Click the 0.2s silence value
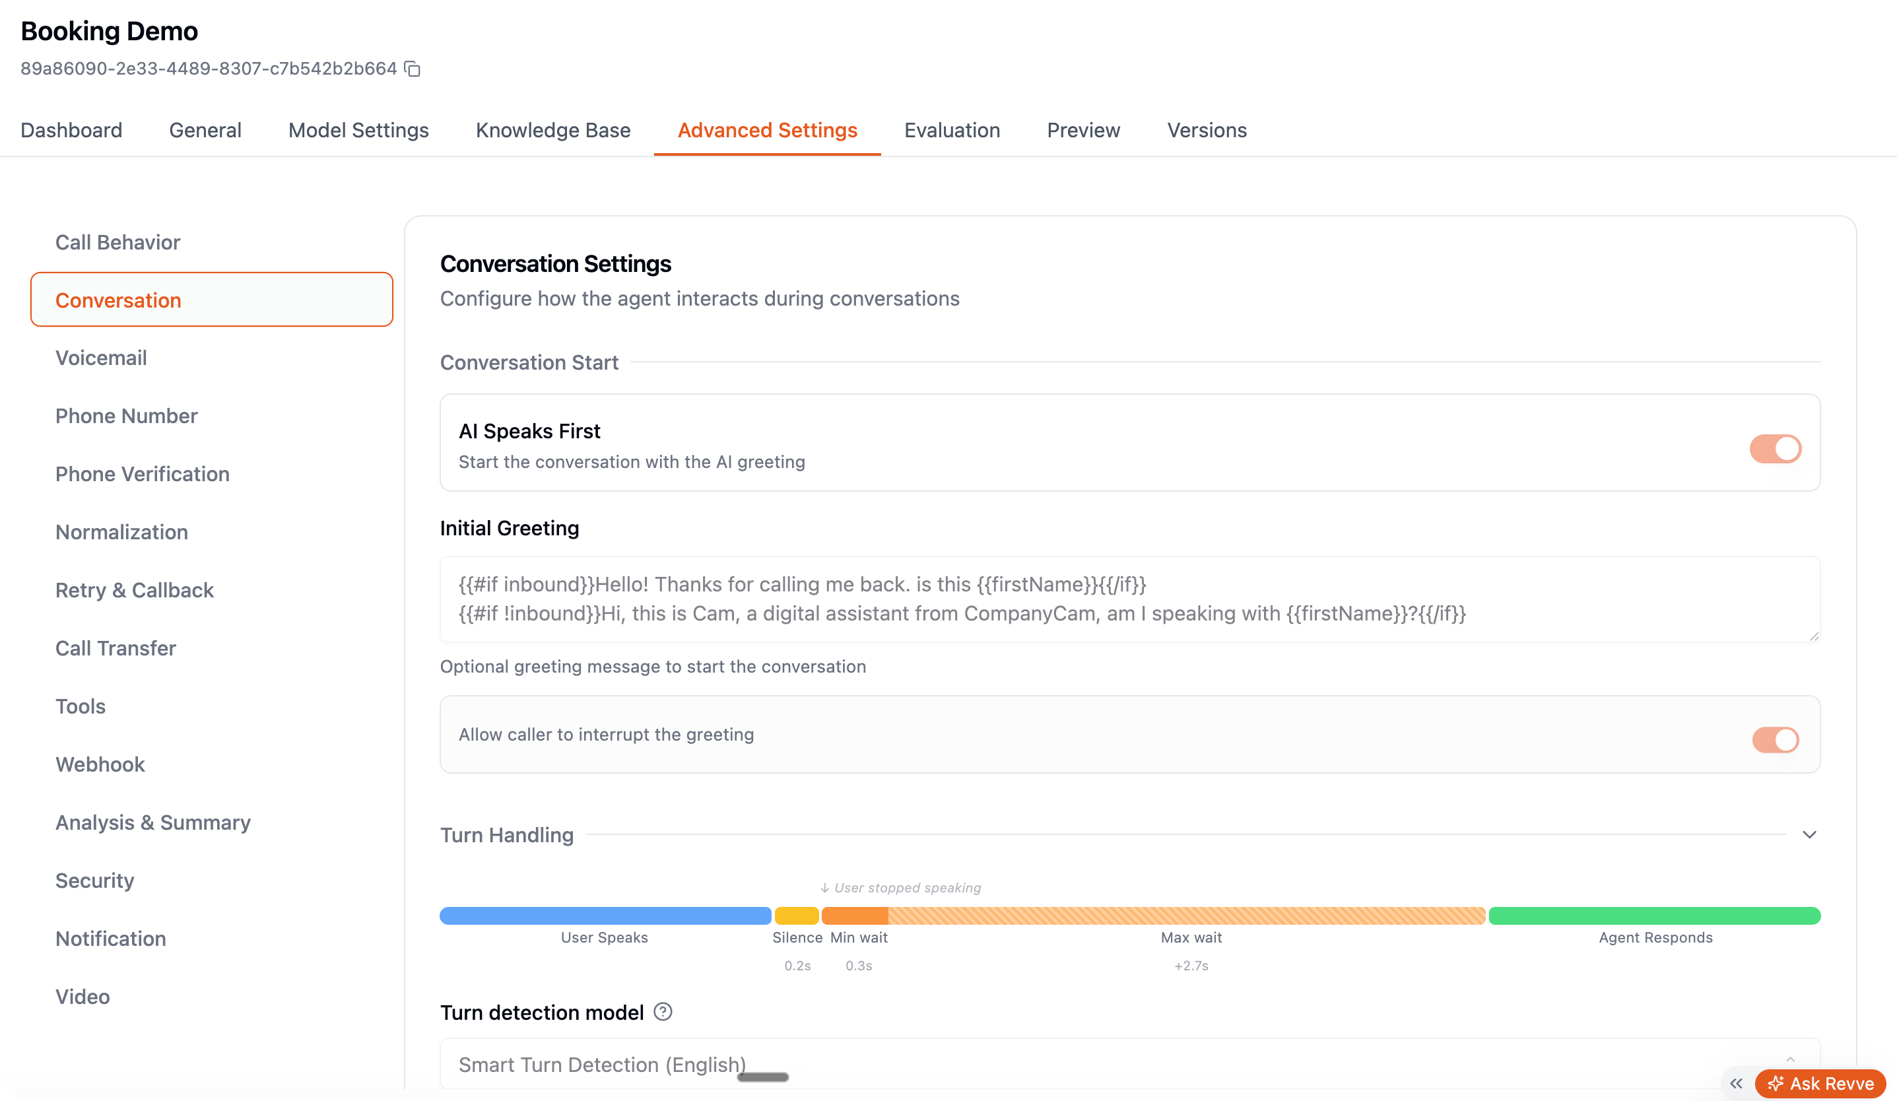 pos(797,966)
